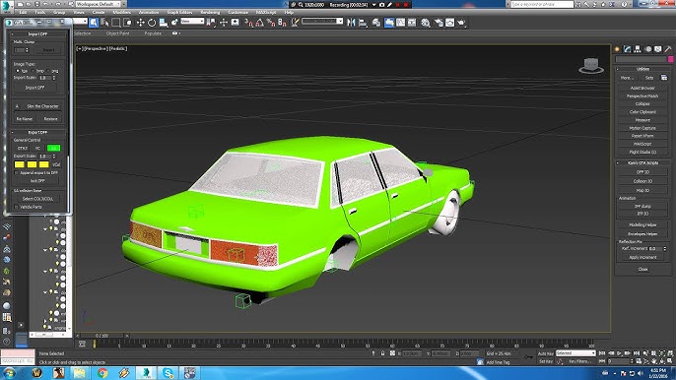676x380 pixels.
Task: Toggle the selection lock icon in status bar
Action: click(382, 353)
